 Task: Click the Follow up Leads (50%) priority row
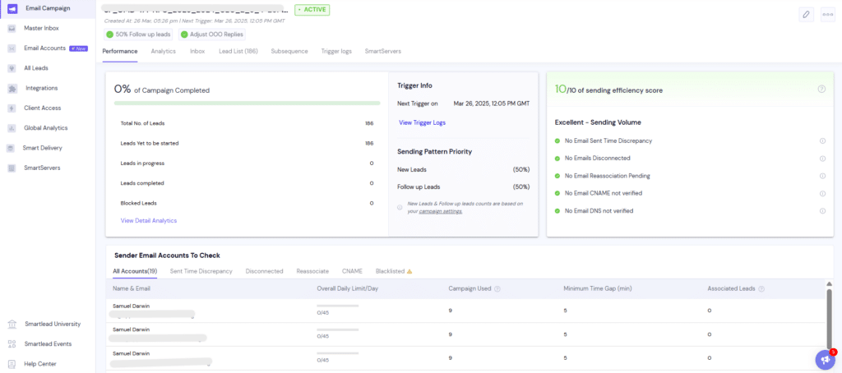click(x=464, y=187)
